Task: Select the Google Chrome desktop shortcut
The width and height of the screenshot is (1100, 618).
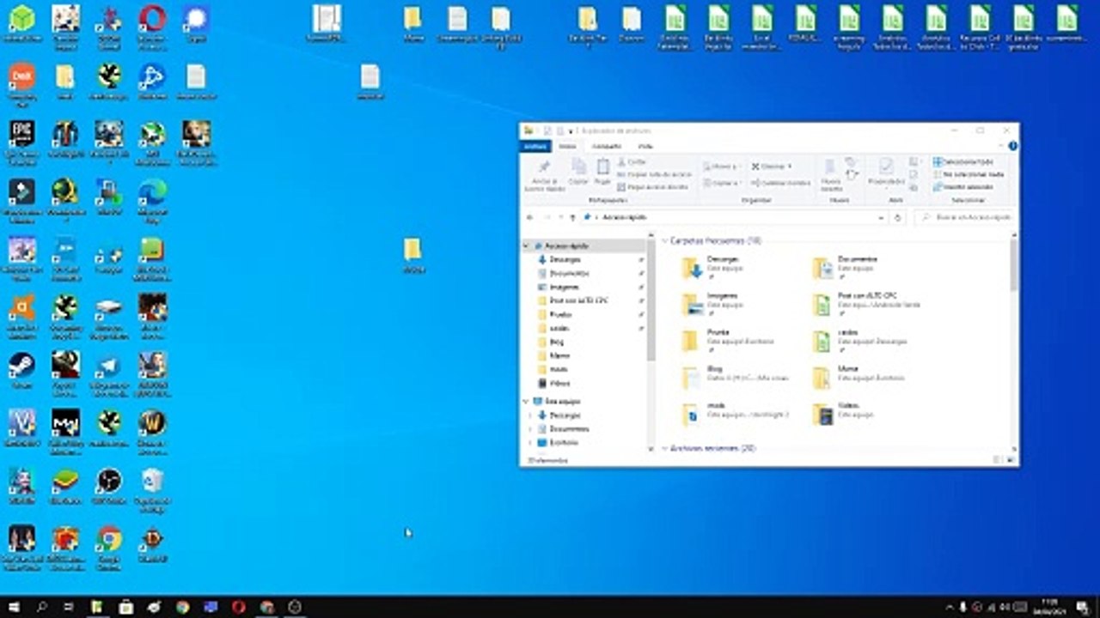Action: 109,546
